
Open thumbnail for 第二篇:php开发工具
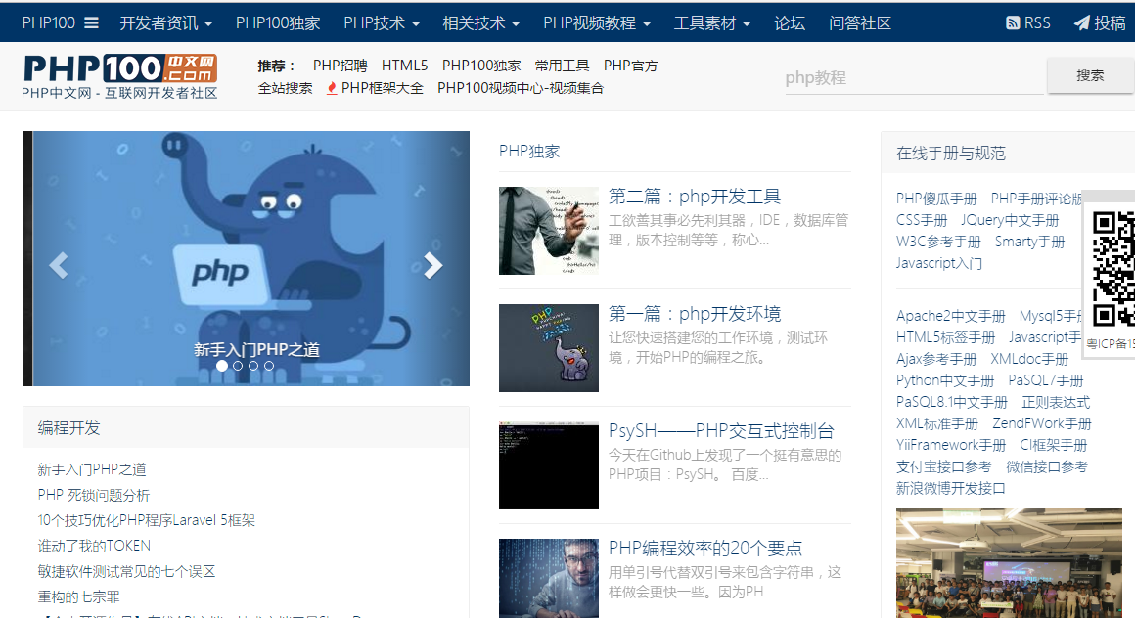pos(549,231)
